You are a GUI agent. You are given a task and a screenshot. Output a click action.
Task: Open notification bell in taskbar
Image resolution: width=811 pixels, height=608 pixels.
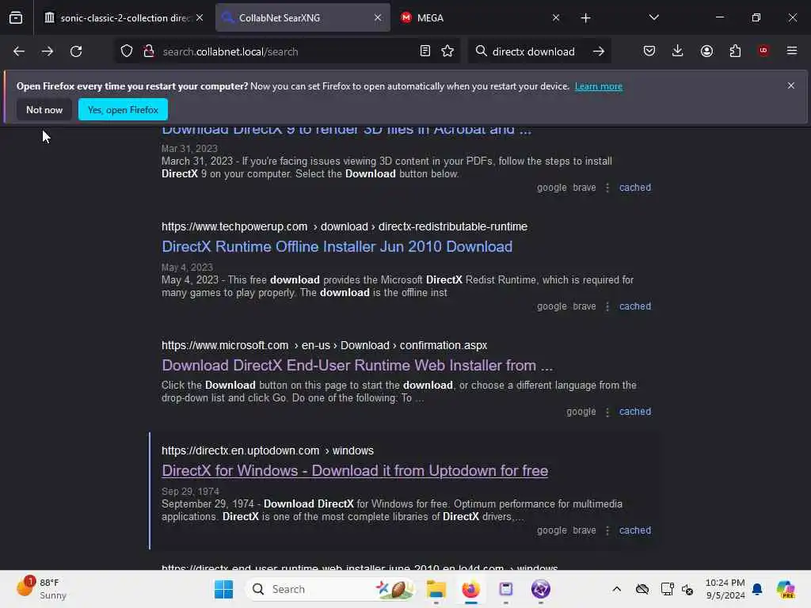pyautogui.click(x=757, y=589)
